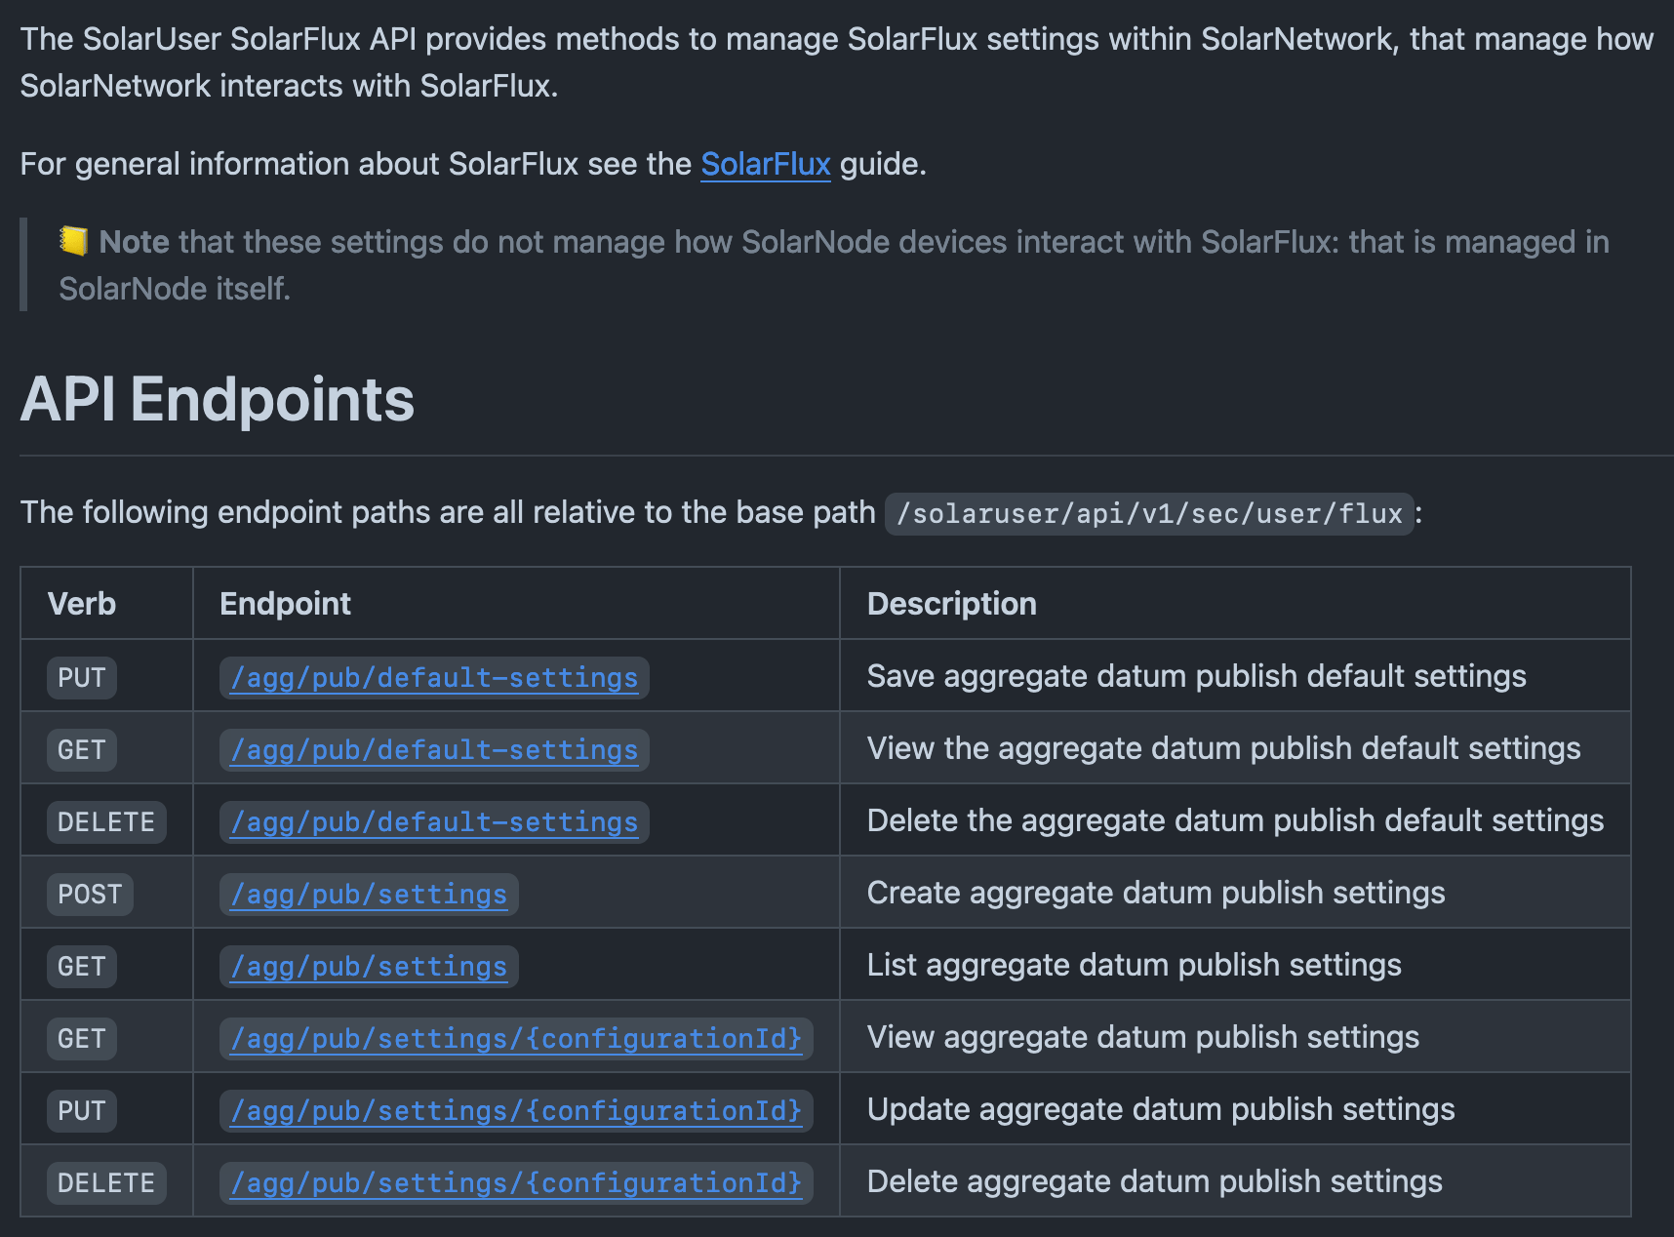Open POST /agg/pub/settings endpoint link
1674x1237 pixels.
point(369,895)
